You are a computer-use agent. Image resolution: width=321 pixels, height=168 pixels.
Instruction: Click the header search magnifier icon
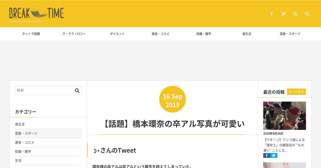(307, 14)
